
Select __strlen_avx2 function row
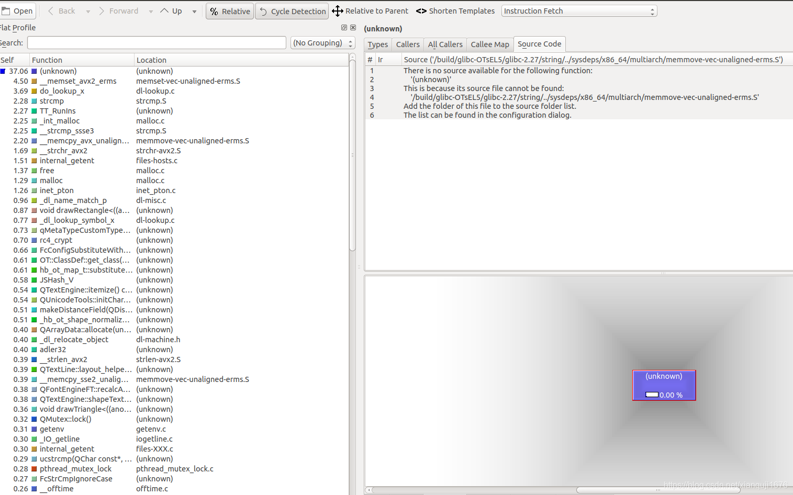pyautogui.click(x=174, y=359)
